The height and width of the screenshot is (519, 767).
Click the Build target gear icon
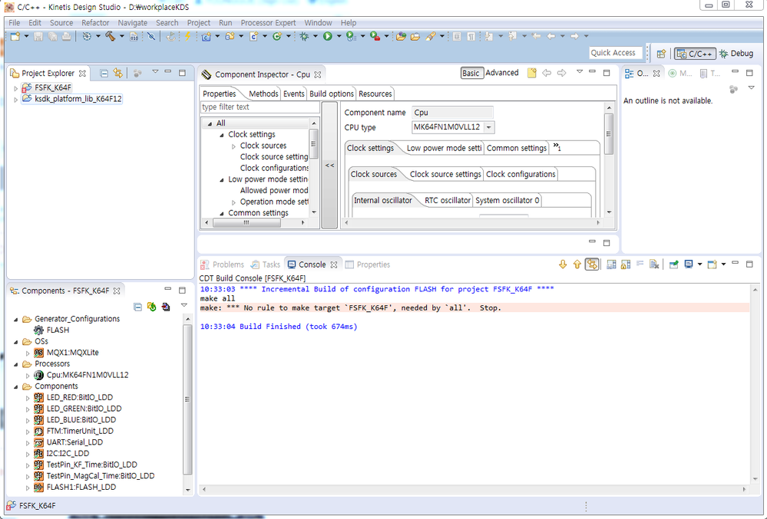click(87, 37)
